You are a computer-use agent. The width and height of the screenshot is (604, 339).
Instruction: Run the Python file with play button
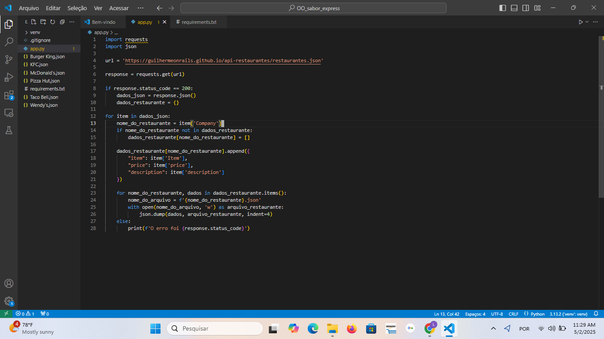(581, 22)
